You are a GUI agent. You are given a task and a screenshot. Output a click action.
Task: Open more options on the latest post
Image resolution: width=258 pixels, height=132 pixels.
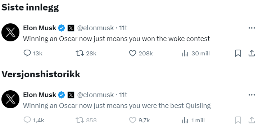[252, 28]
